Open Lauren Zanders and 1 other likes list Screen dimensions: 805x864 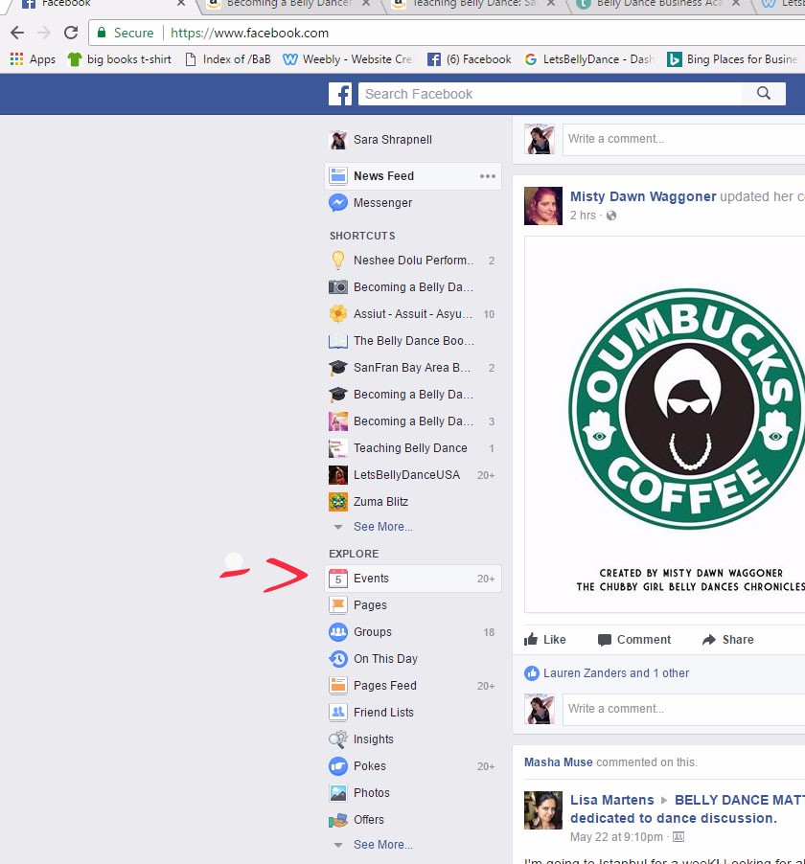coord(616,672)
